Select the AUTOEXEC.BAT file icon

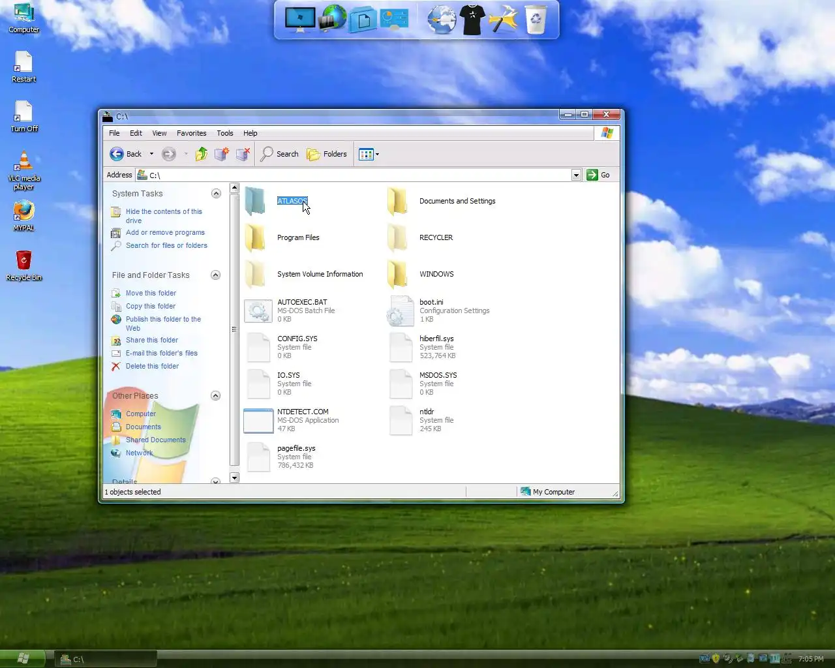point(258,311)
